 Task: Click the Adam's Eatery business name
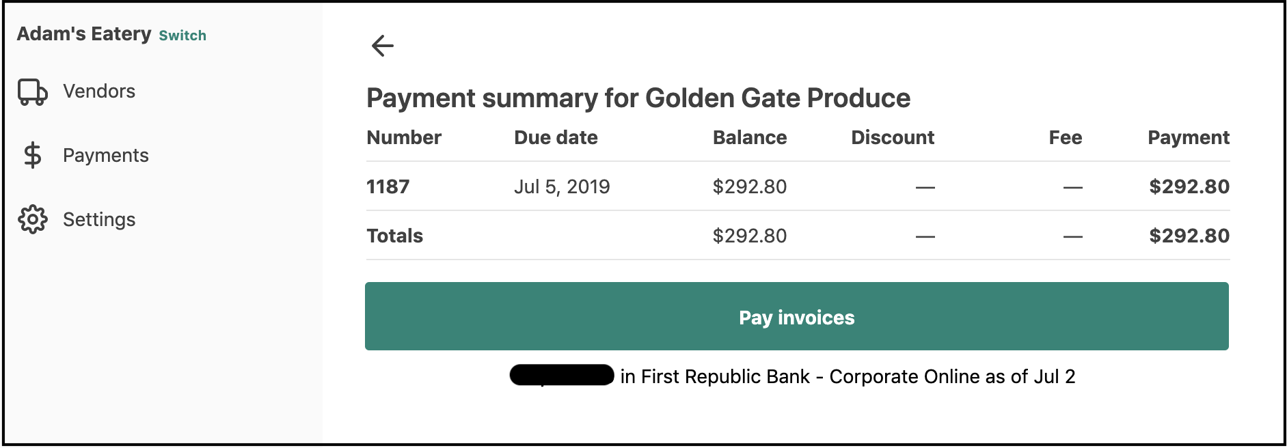coord(84,34)
